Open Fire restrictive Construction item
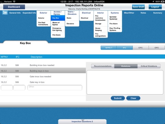165x124 pixels. 101,18
